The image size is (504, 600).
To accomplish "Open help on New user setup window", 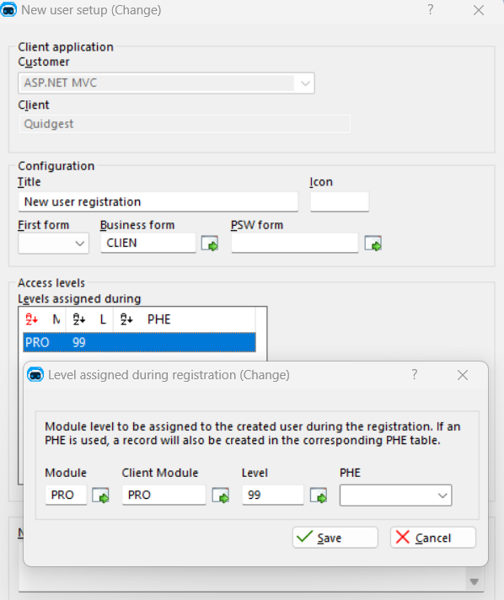I will coord(431,9).
